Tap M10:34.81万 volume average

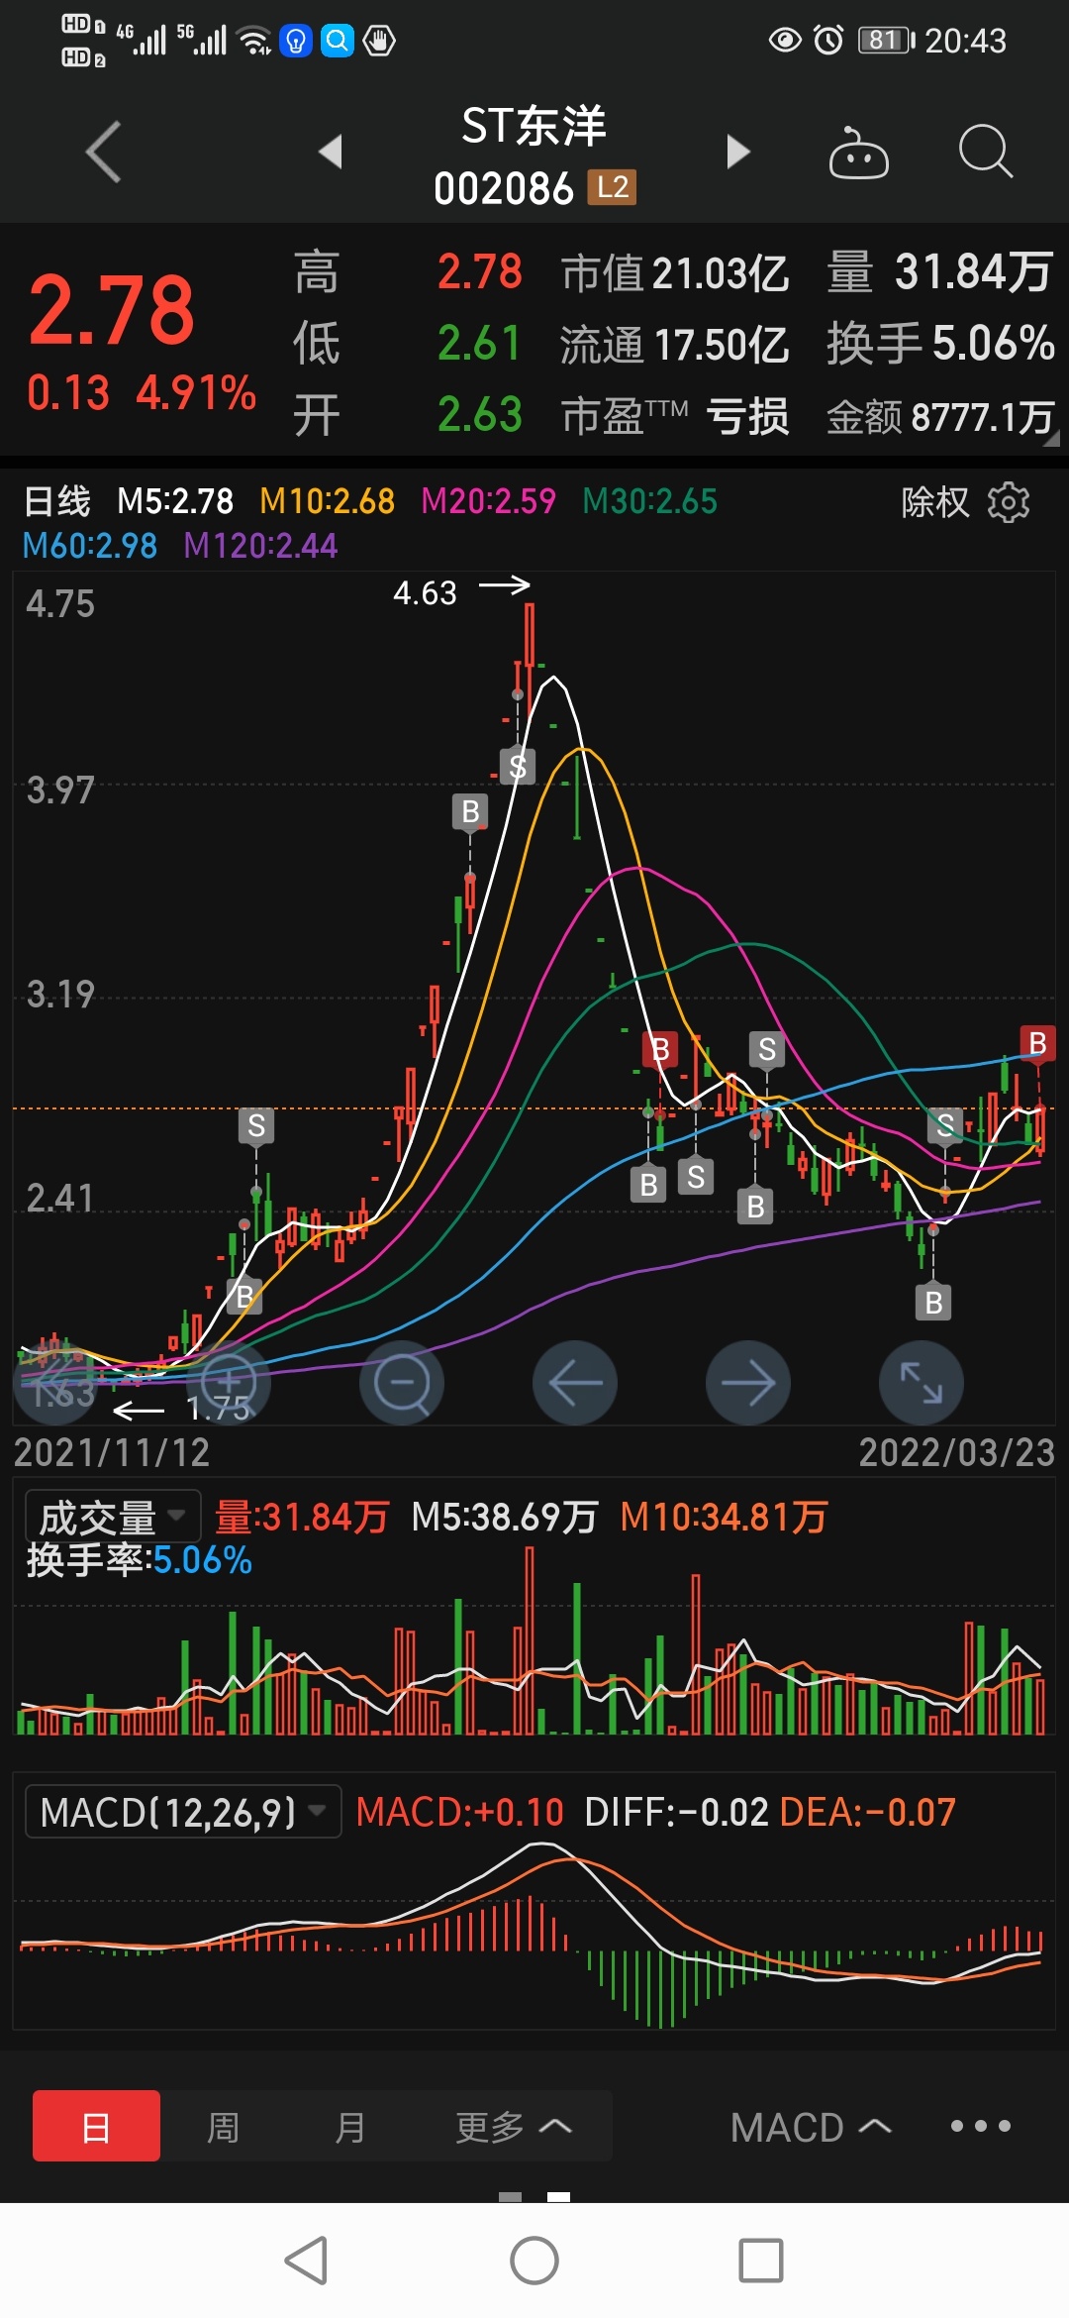click(x=724, y=1517)
